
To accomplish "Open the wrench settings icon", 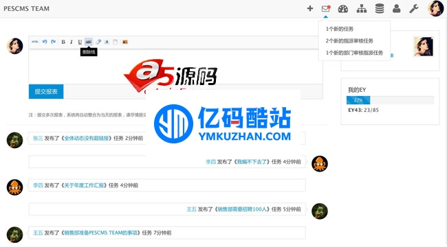I will pos(413,8).
